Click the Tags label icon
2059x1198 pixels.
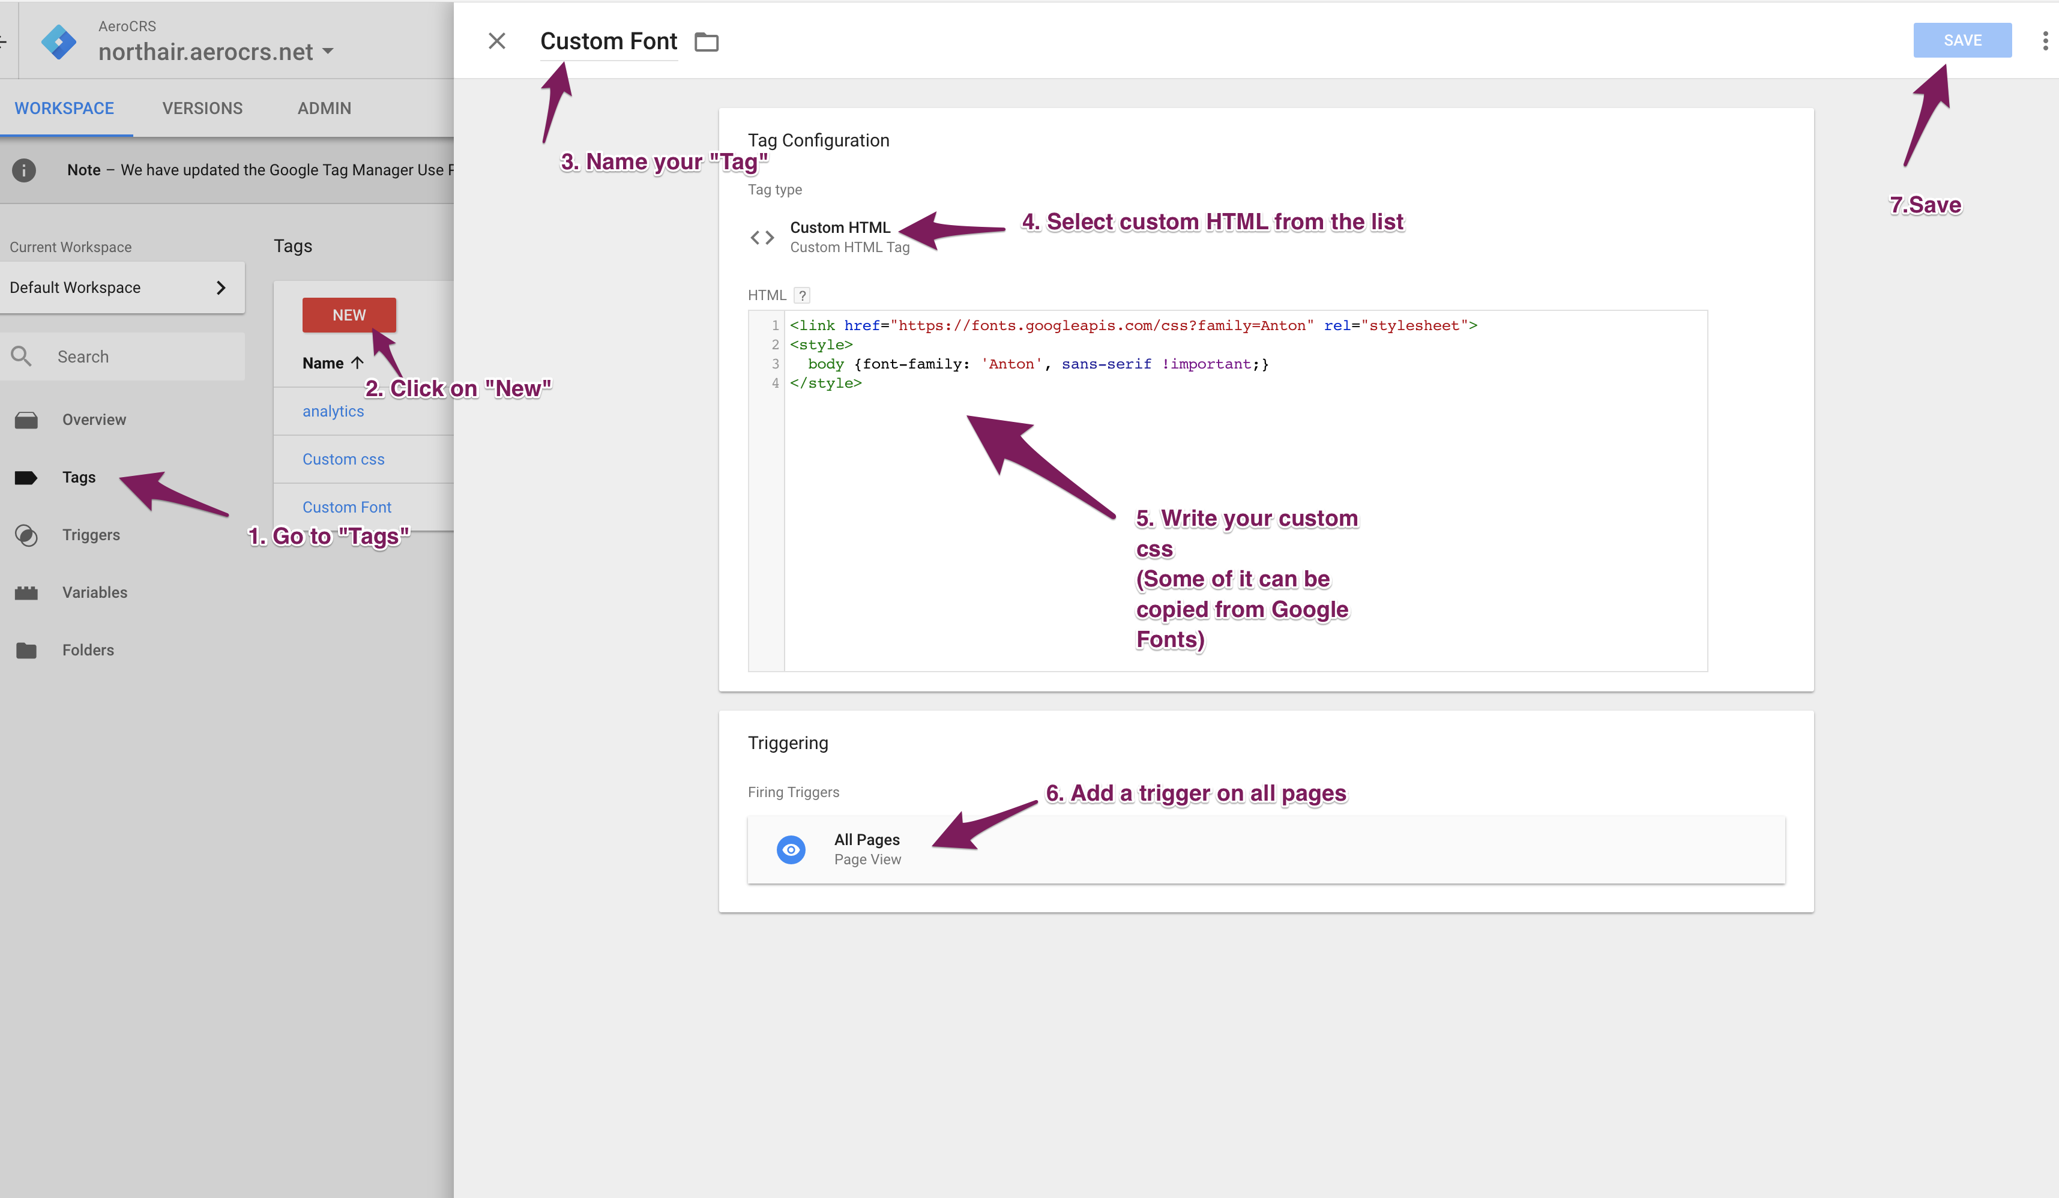26,477
